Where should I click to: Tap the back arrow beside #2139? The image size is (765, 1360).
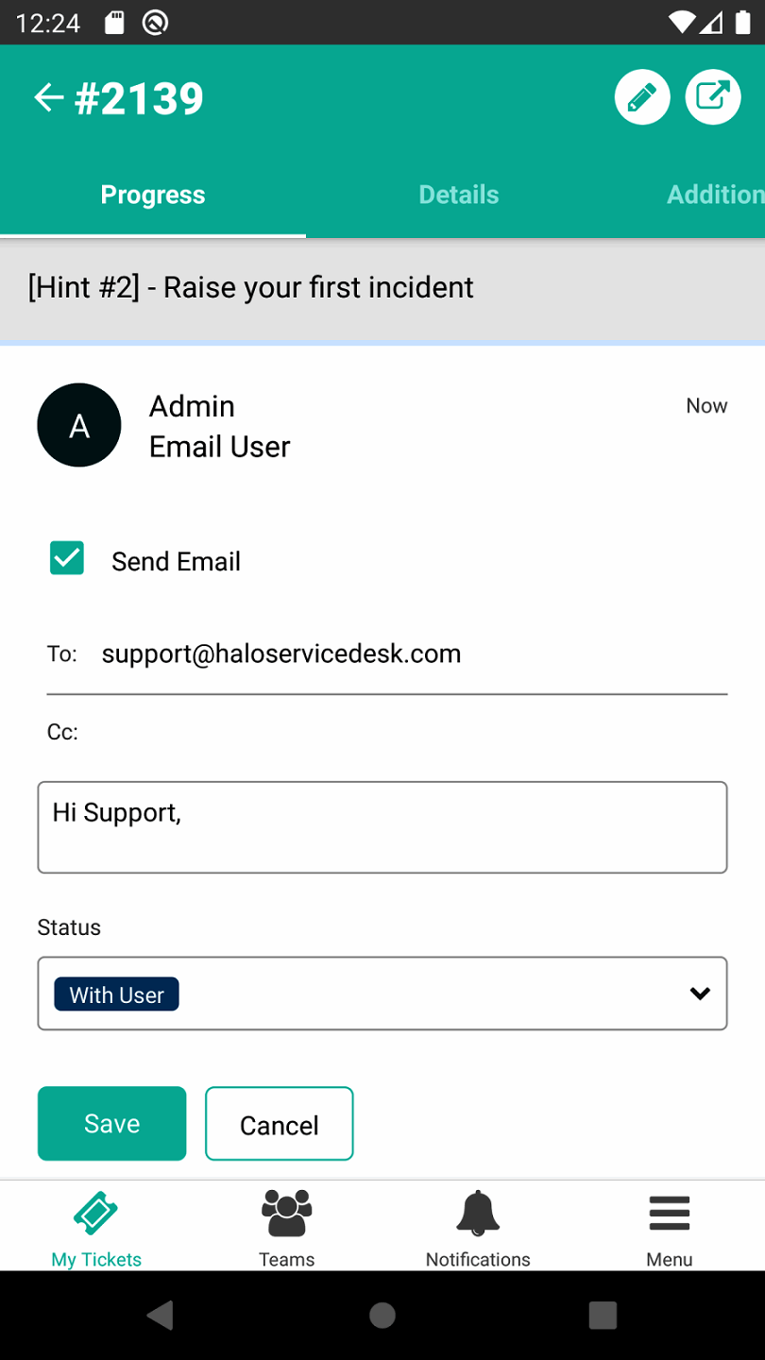[48, 98]
